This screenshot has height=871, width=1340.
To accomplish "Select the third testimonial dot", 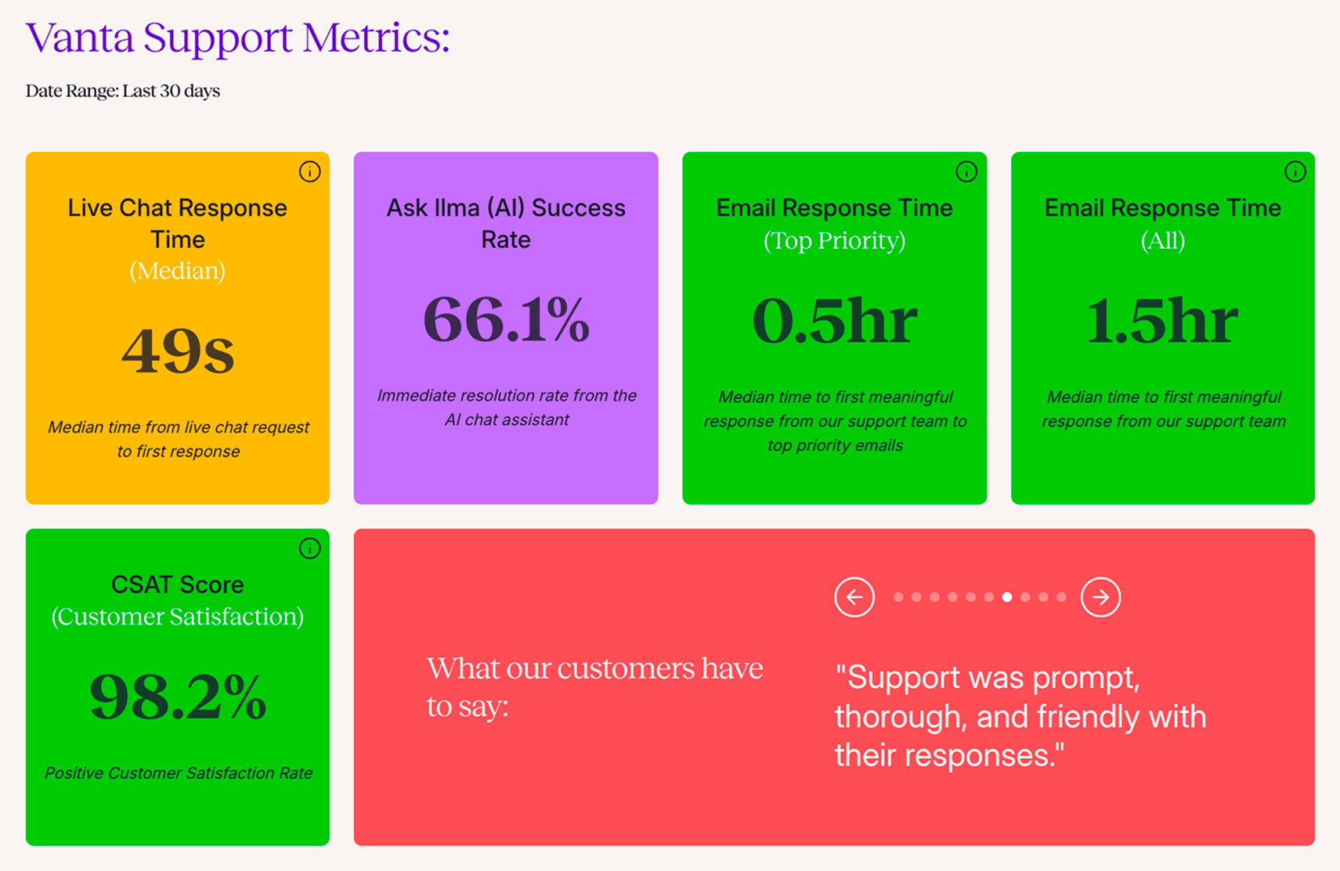I will (934, 597).
